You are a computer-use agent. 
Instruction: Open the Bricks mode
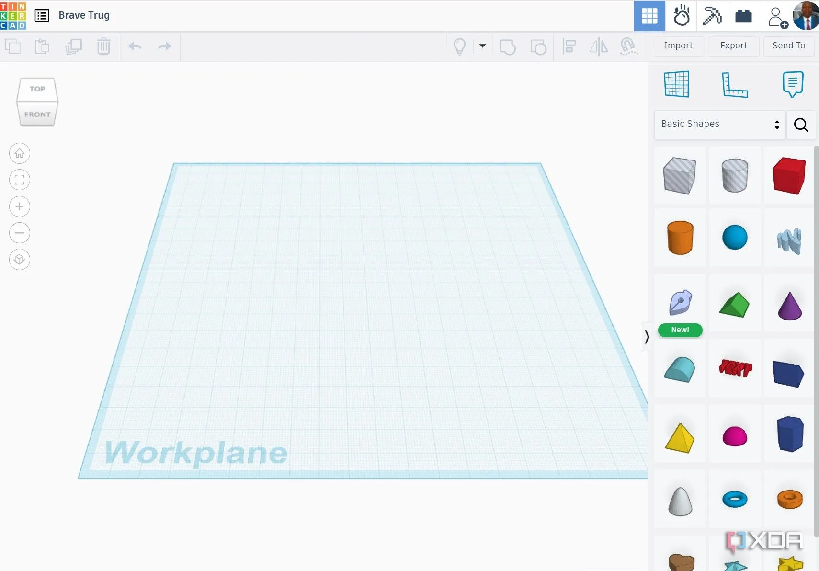click(x=743, y=16)
